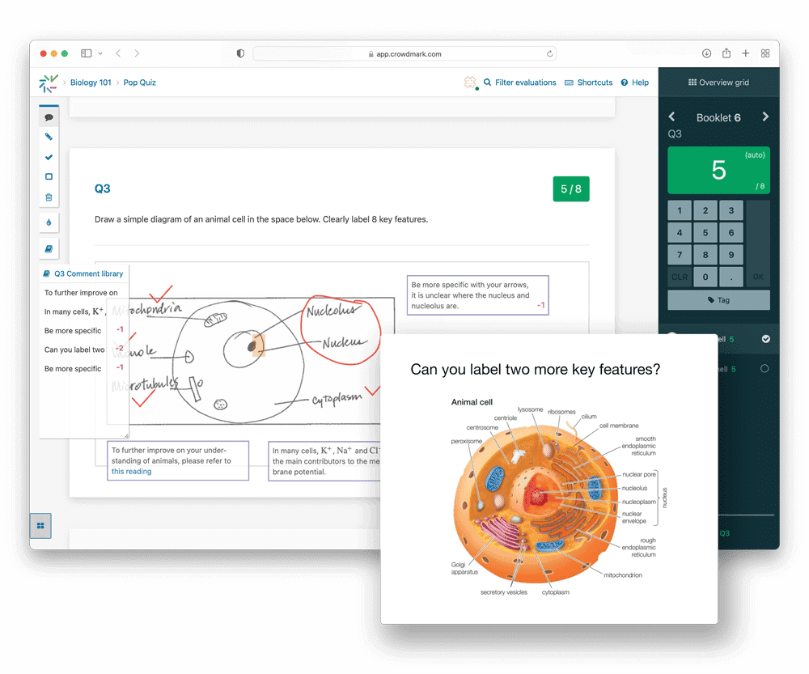
Task: Click the trash delete tool
Action: (49, 197)
